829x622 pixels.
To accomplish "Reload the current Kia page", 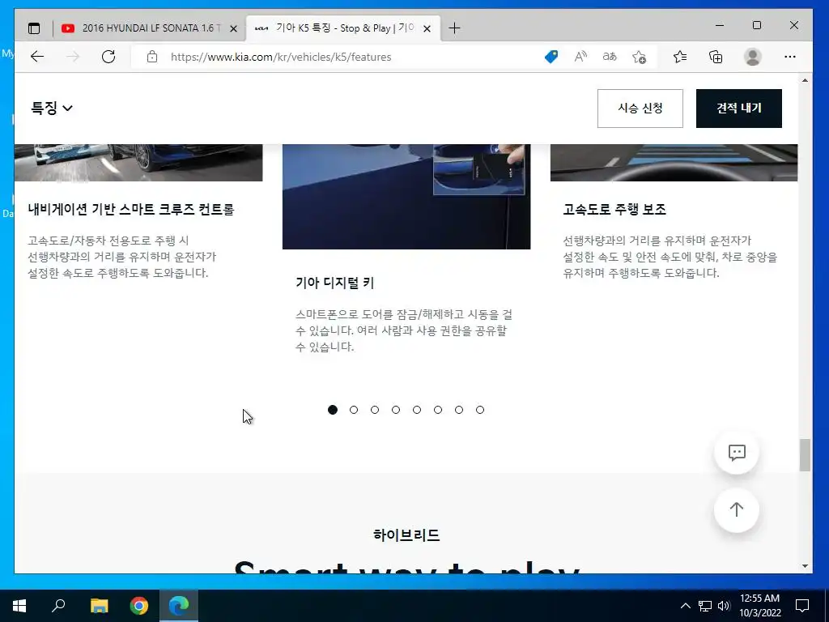I will click(108, 57).
